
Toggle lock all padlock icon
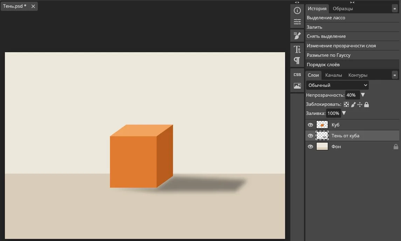click(x=366, y=104)
